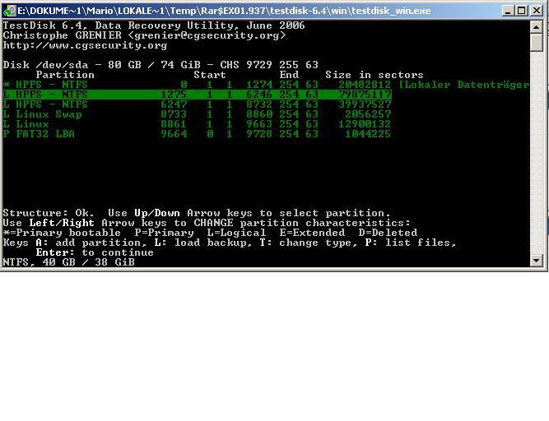Image resolution: width=549 pixels, height=421 pixels.
Task: Click the Size in sectors column header
Action: 375,75
